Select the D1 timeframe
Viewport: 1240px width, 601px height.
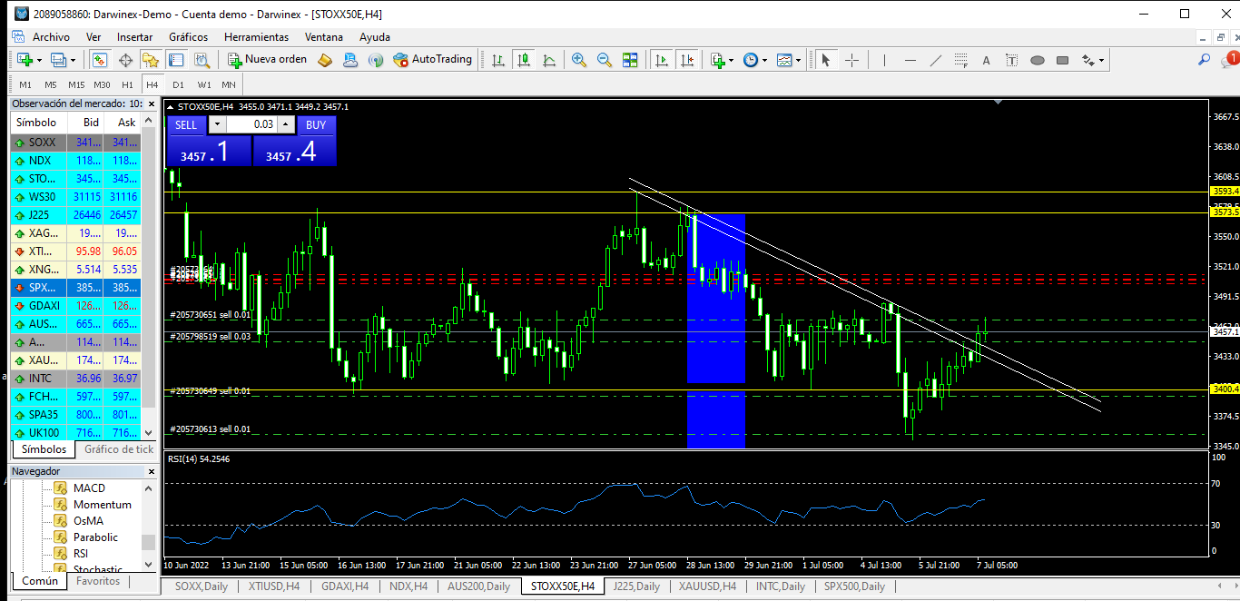coord(178,84)
